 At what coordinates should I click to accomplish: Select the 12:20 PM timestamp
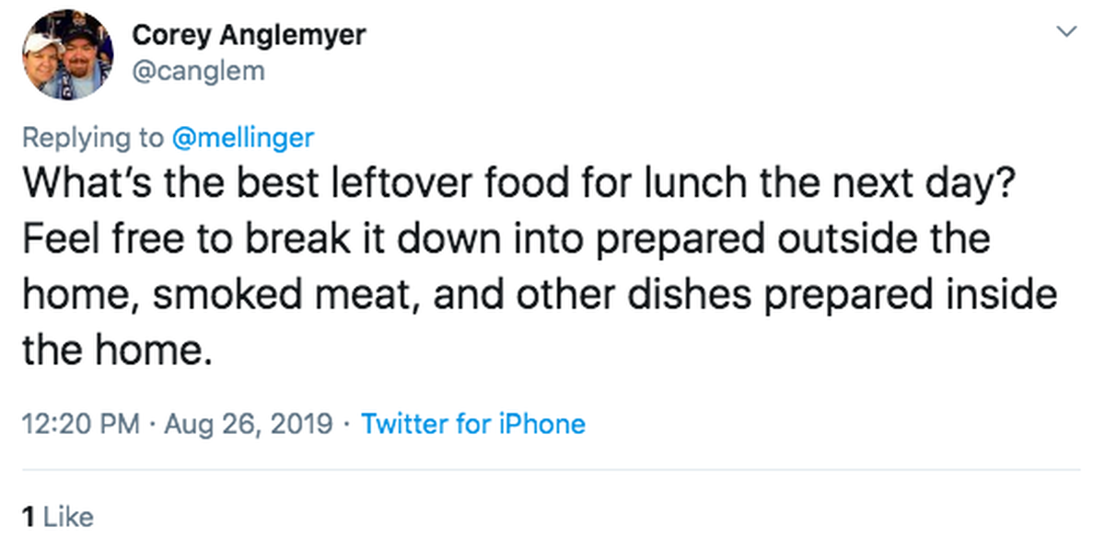[81, 424]
